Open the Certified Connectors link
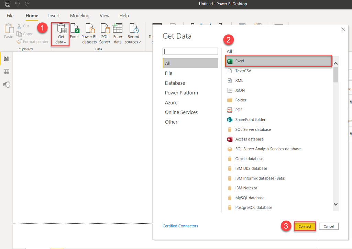The height and width of the screenshot is (249, 352). pos(180,226)
